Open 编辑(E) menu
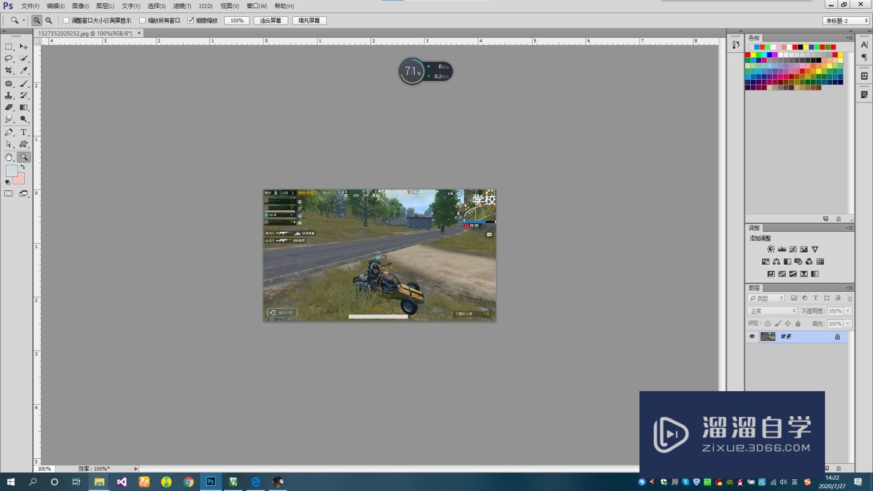The height and width of the screenshot is (491, 873). (56, 6)
